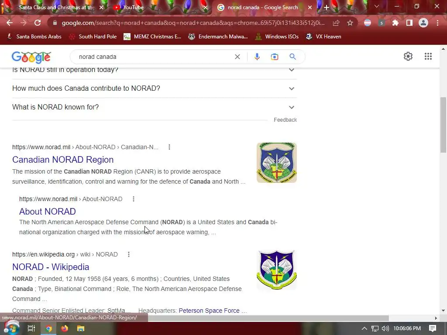The image size is (447, 335).
Task: Reload the current page
Action: click(38, 23)
